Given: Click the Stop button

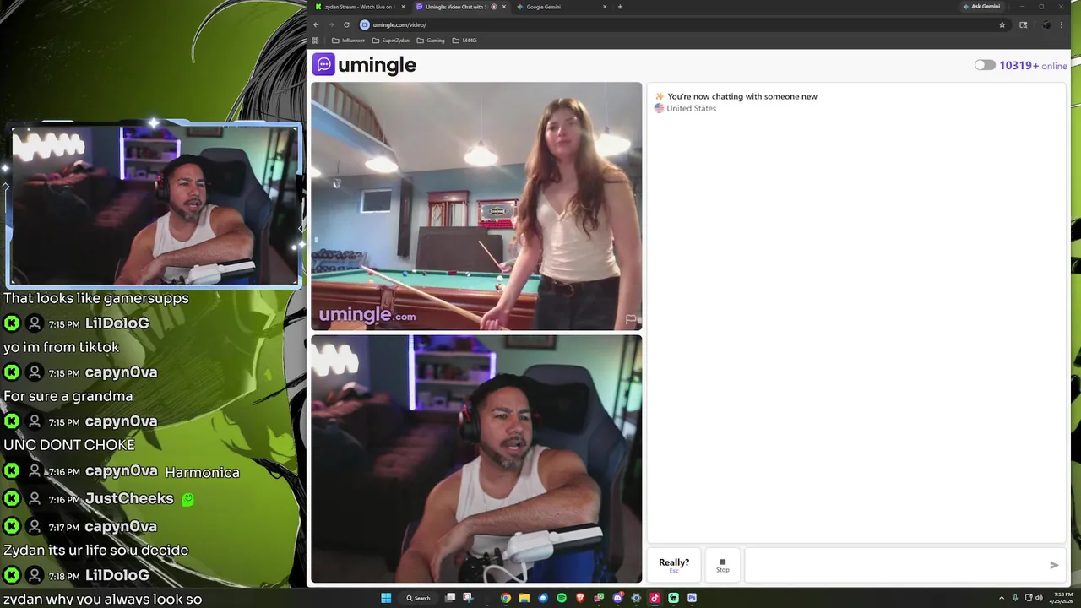Looking at the screenshot, I should point(722,565).
